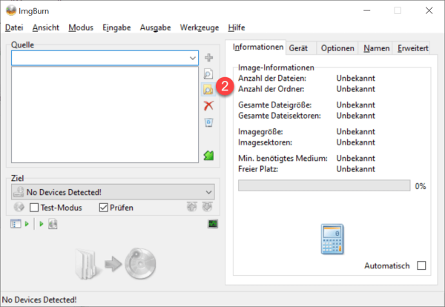Click the Min. benötigtes Medium label
Screen dimensions: 445x307
pyautogui.click(x=283, y=158)
